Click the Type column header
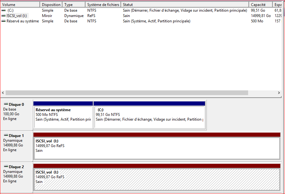The width and height of the screenshot is (285, 194). point(74,5)
